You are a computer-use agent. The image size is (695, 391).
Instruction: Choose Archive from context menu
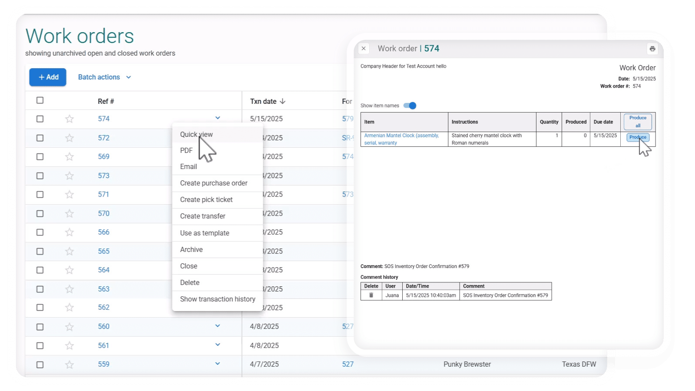coord(218,250)
